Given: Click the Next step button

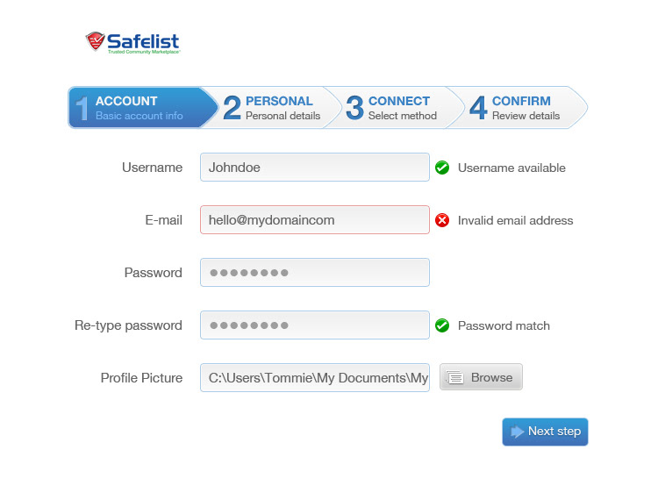Looking at the screenshot, I should pos(545,432).
